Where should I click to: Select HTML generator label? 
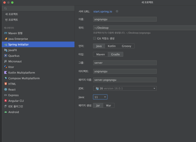[12, 84]
